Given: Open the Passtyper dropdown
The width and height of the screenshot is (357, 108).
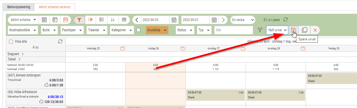Looking at the screenshot, I should 72,30.
